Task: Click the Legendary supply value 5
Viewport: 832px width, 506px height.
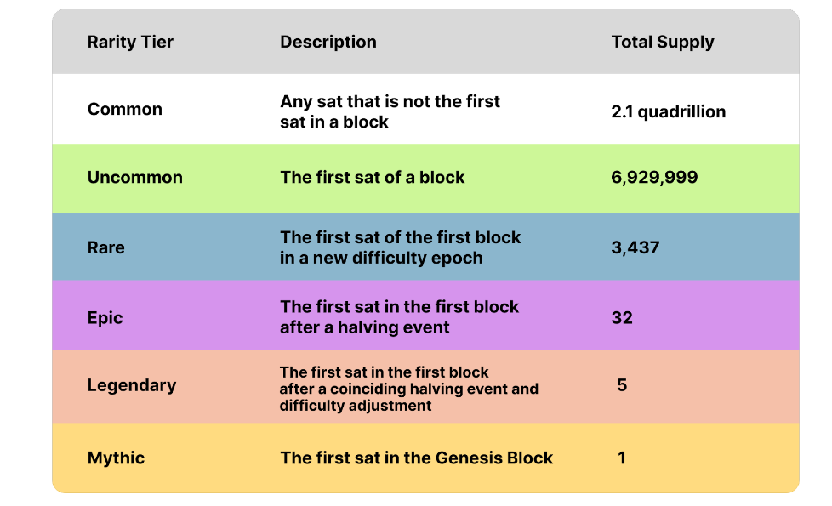Action: pos(622,385)
